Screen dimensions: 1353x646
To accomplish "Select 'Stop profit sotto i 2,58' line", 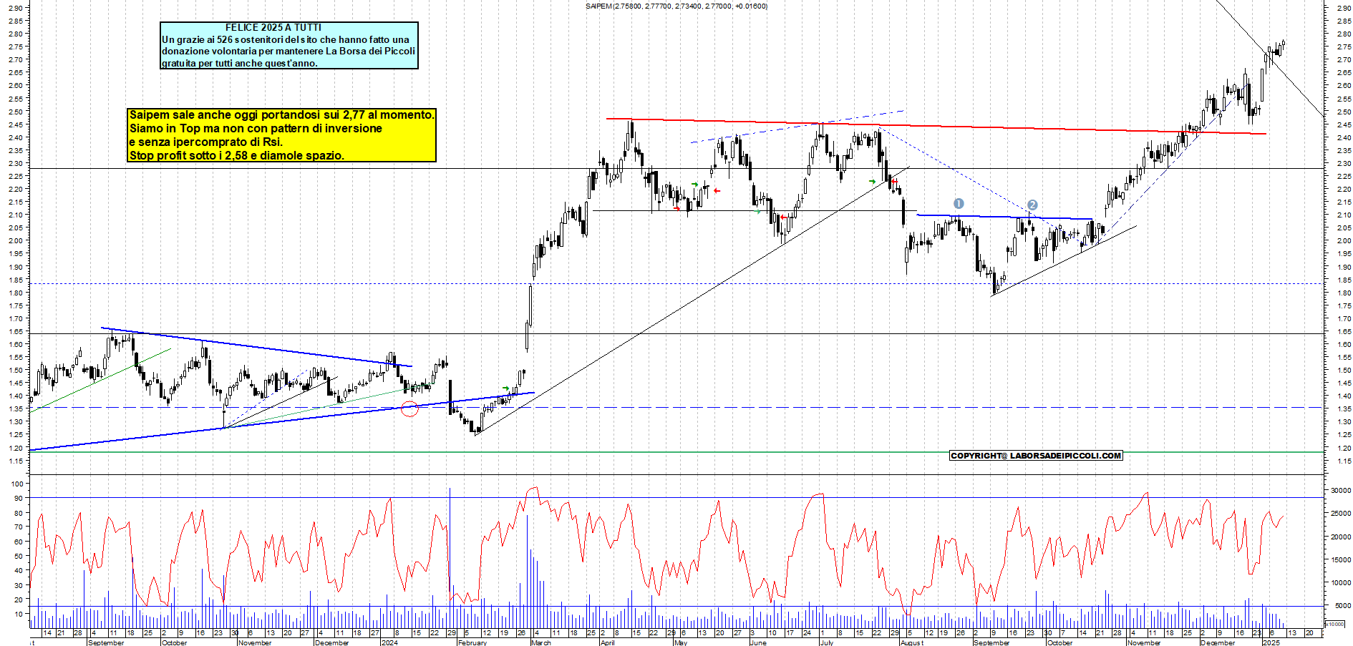I will 236,155.
